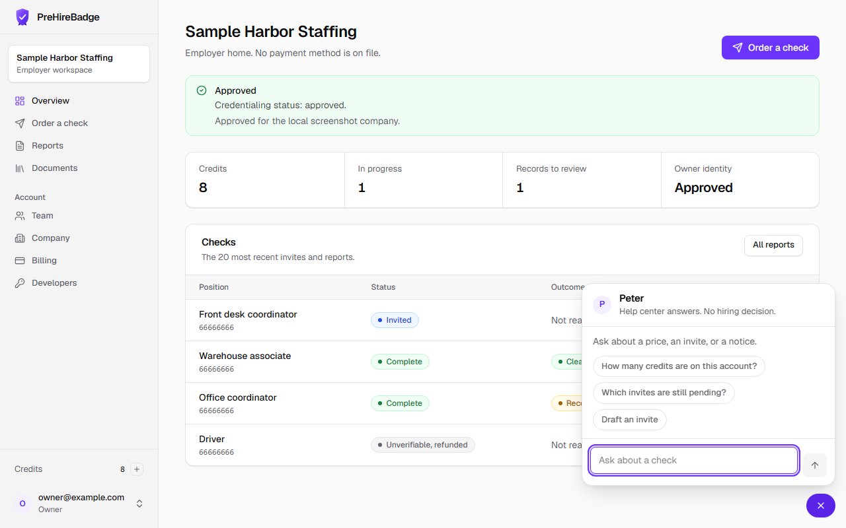Click the Billing card icon
The width and height of the screenshot is (846, 528).
[x=20, y=261]
